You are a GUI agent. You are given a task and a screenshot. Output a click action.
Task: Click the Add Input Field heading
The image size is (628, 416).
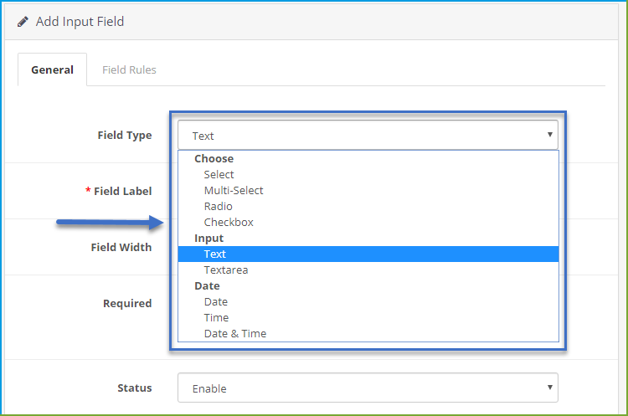tap(80, 22)
